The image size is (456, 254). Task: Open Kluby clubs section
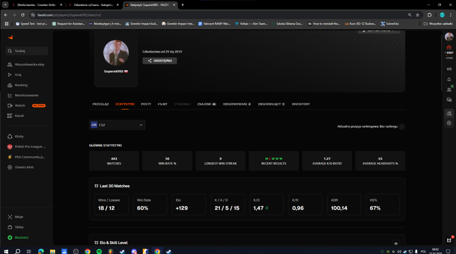coord(16,136)
